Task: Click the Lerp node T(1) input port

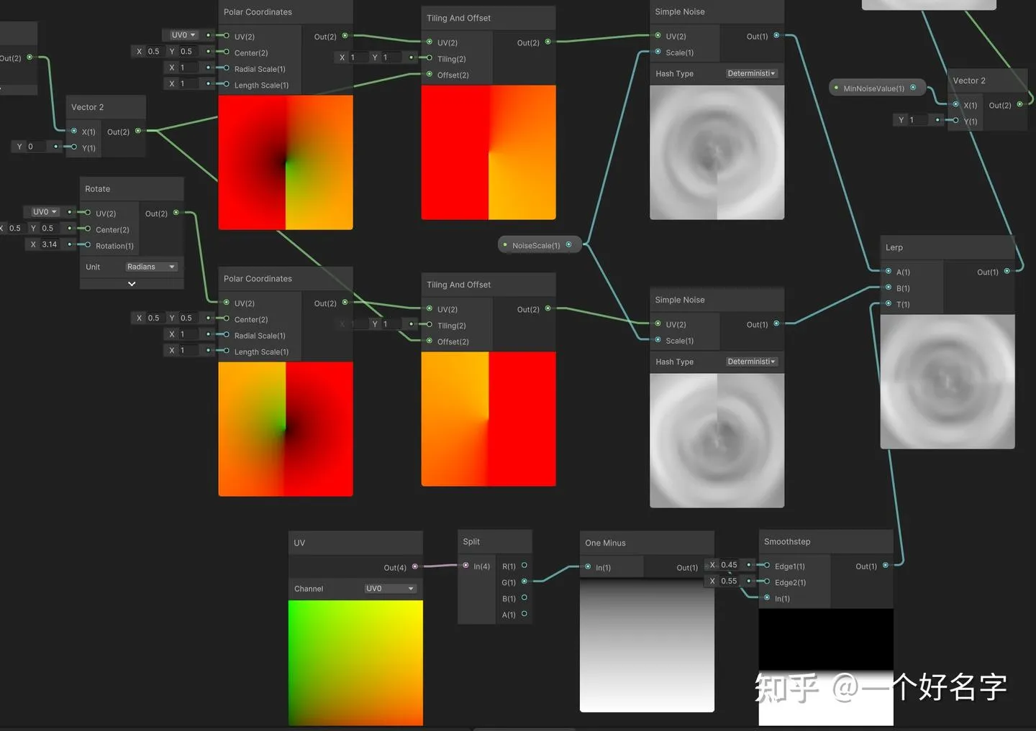Action: 889,304
